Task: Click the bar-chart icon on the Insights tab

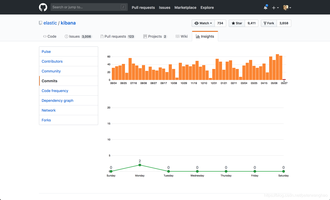Action: [197, 36]
